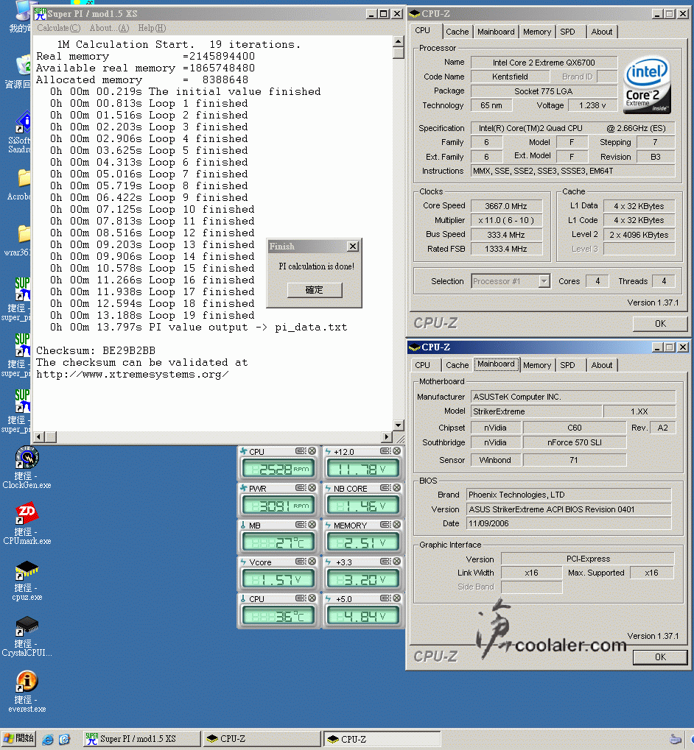
Task: Click the http://www.xtremesystems.org/ text
Action: click(132, 375)
